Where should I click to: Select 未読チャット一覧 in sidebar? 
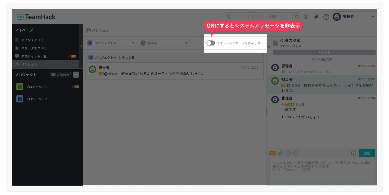34,56
